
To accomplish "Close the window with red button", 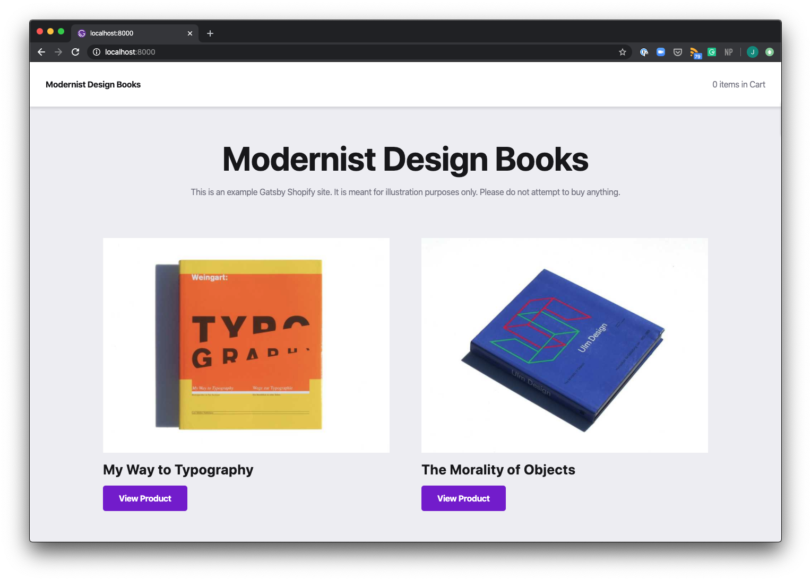I will [x=40, y=31].
